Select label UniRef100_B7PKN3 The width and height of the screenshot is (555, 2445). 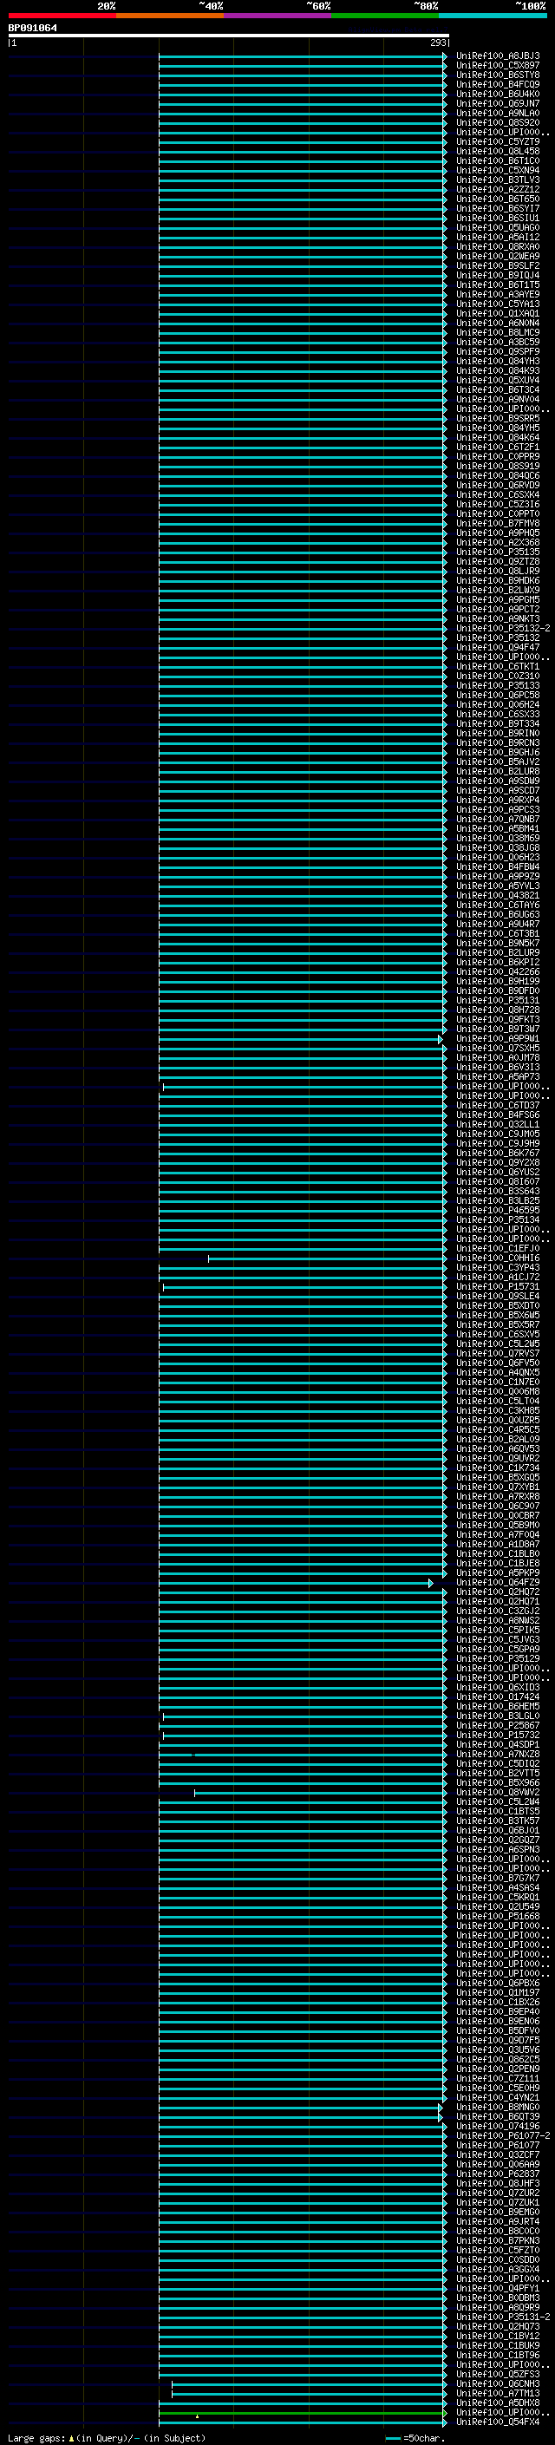tap(498, 2240)
